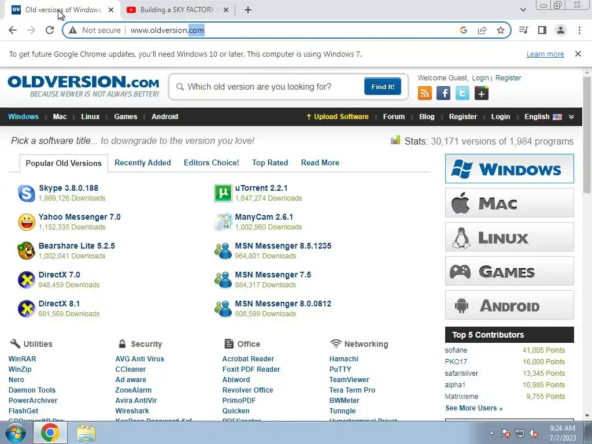Click the Find It! button

383,87
